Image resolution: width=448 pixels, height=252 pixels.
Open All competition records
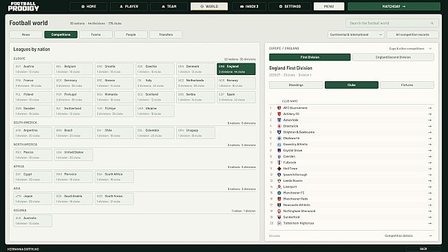tap(412, 34)
